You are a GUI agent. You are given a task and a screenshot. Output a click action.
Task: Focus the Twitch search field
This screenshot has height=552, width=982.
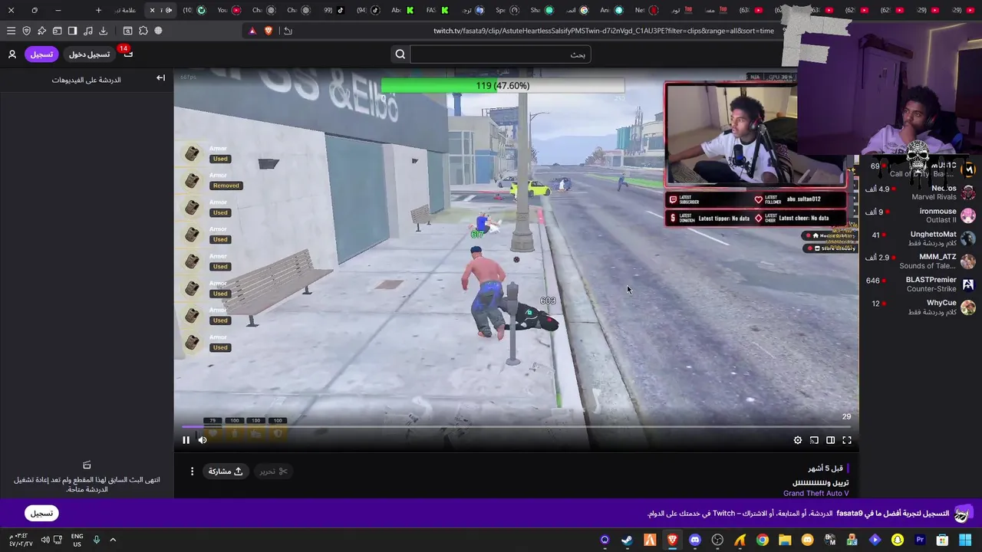tap(500, 54)
